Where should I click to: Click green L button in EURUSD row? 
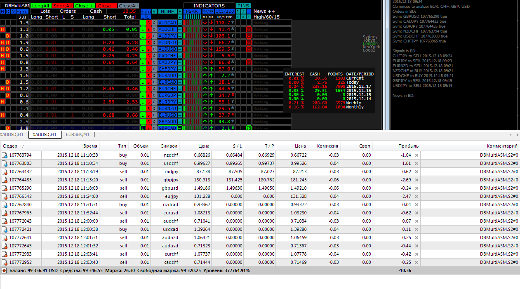click(x=143, y=115)
